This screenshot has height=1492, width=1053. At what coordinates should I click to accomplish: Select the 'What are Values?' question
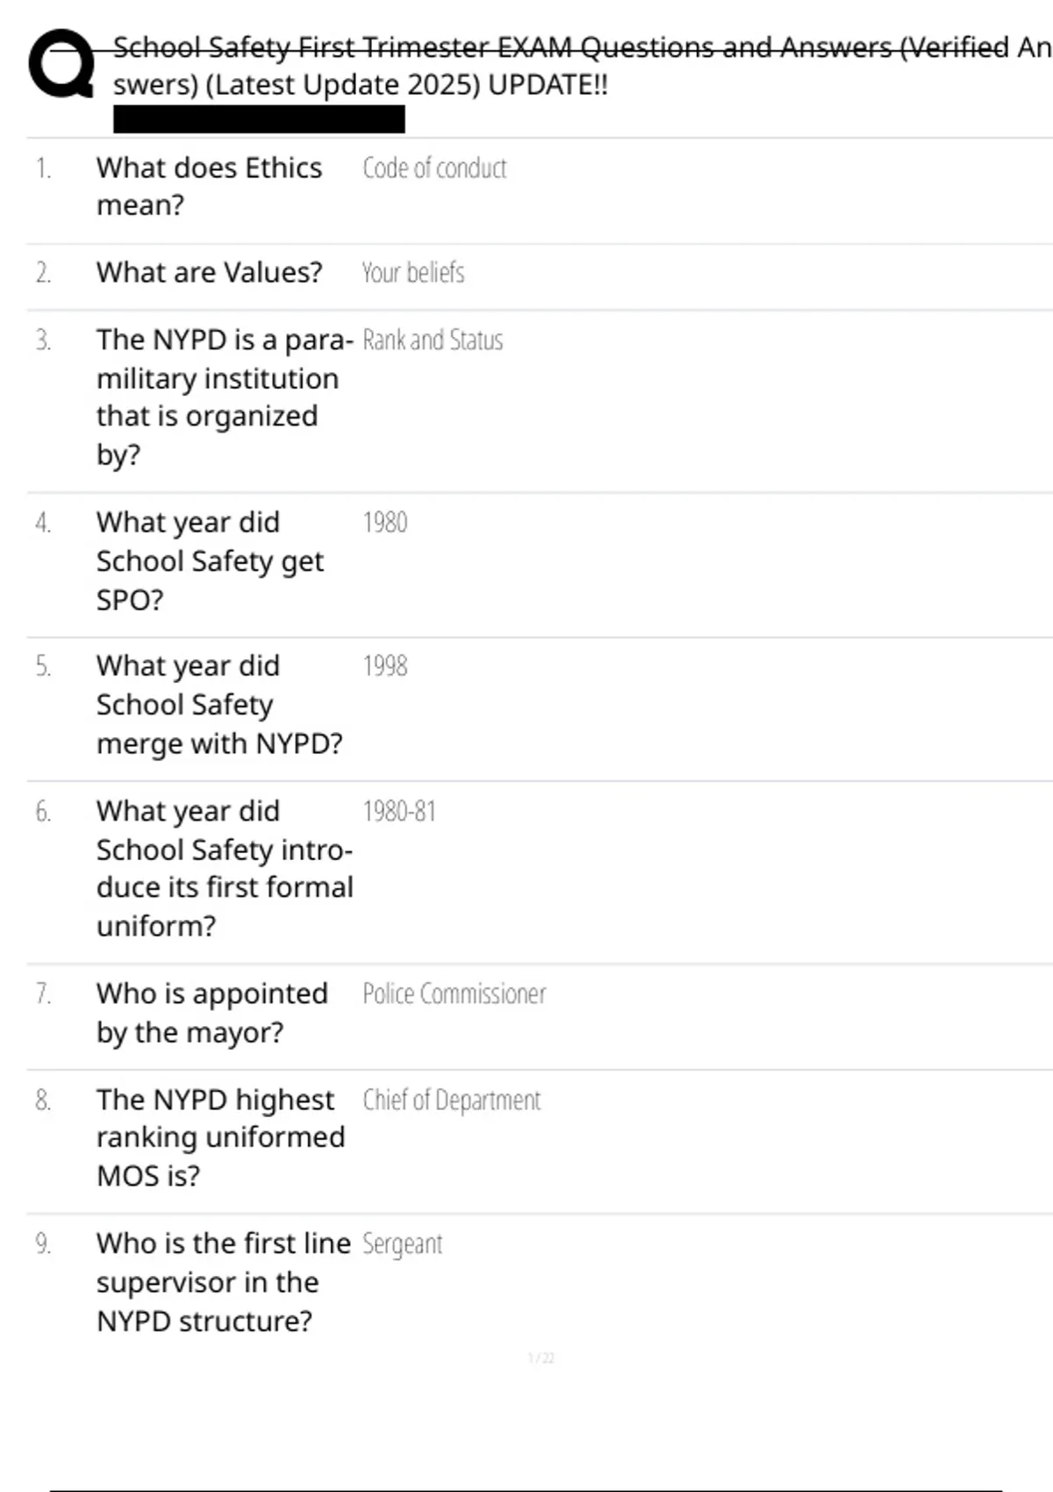point(209,272)
